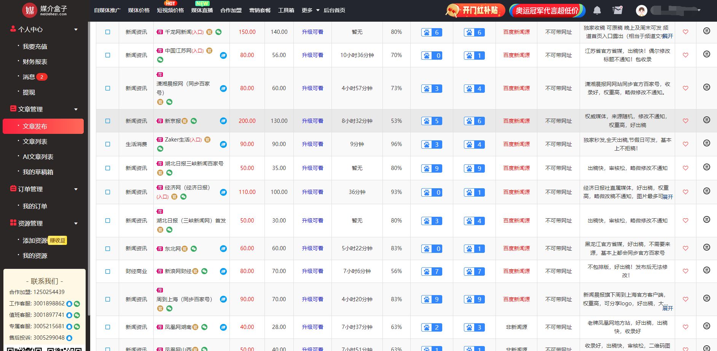Favorite 新京报 with the heart icon

[685, 121]
